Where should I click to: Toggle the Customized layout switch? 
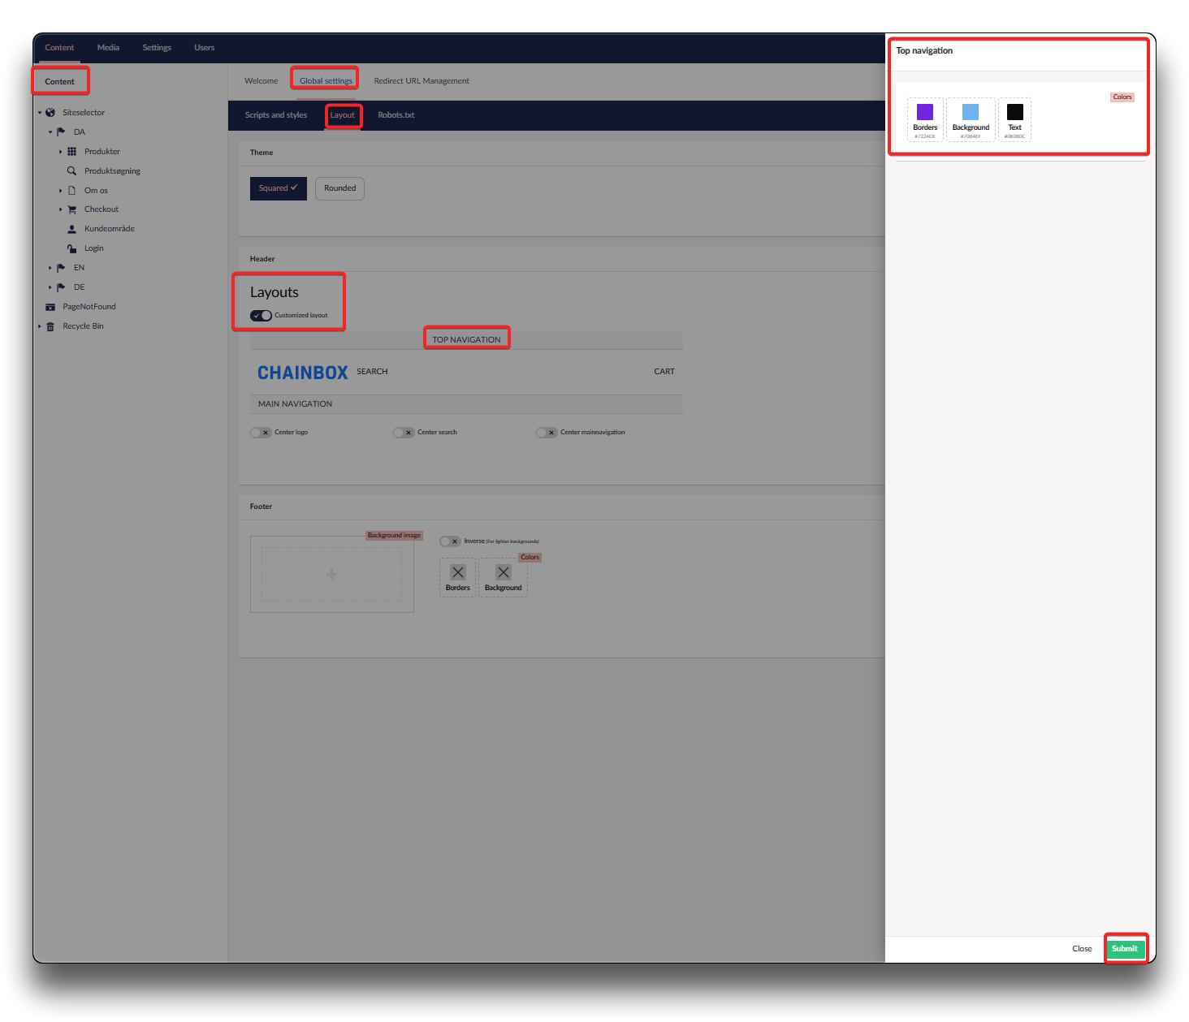pyautogui.click(x=261, y=316)
